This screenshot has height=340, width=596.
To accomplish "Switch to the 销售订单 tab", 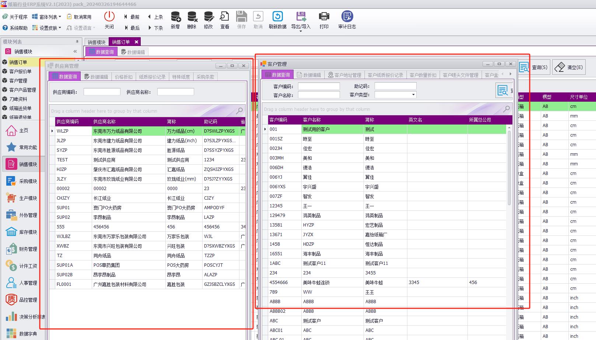I will click(122, 41).
